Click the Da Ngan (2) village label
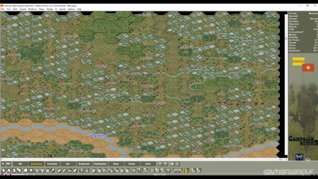 coord(220,58)
